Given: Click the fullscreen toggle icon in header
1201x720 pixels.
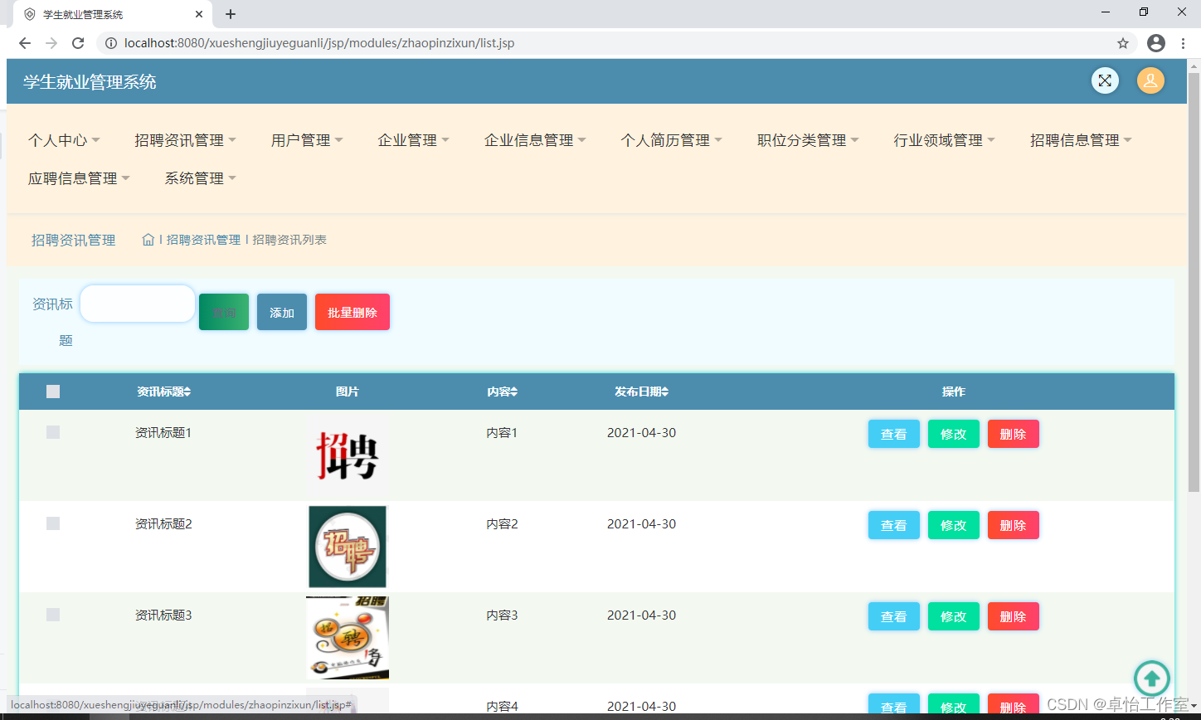Looking at the screenshot, I should coord(1105,80).
